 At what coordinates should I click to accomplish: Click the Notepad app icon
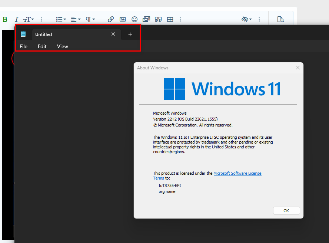pos(23,34)
